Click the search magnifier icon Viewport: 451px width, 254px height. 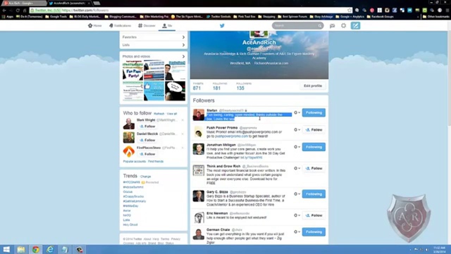point(320,26)
